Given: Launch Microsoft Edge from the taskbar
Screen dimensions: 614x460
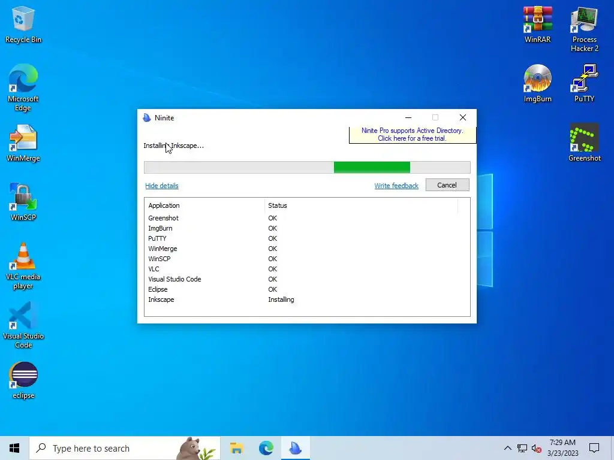Looking at the screenshot, I should click(266, 448).
